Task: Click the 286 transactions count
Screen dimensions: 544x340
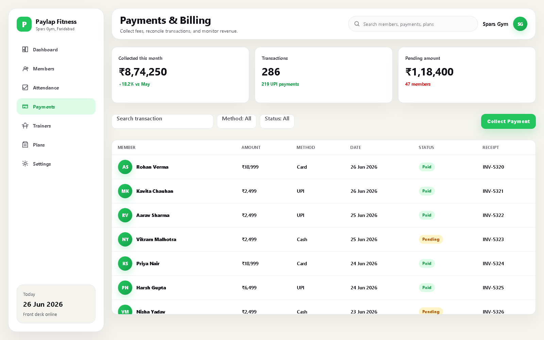Action: (271, 72)
